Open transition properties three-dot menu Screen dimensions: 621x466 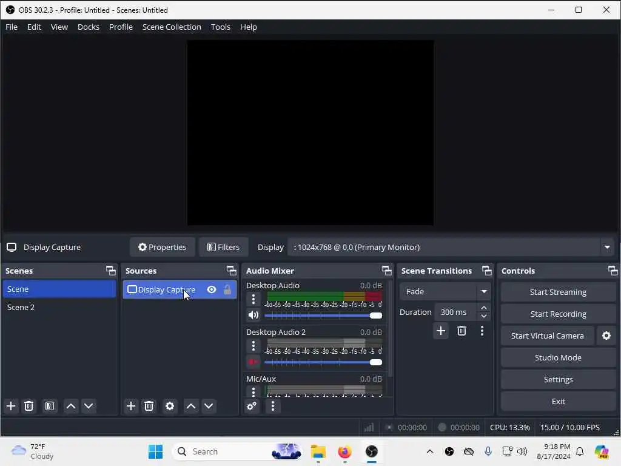click(482, 331)
